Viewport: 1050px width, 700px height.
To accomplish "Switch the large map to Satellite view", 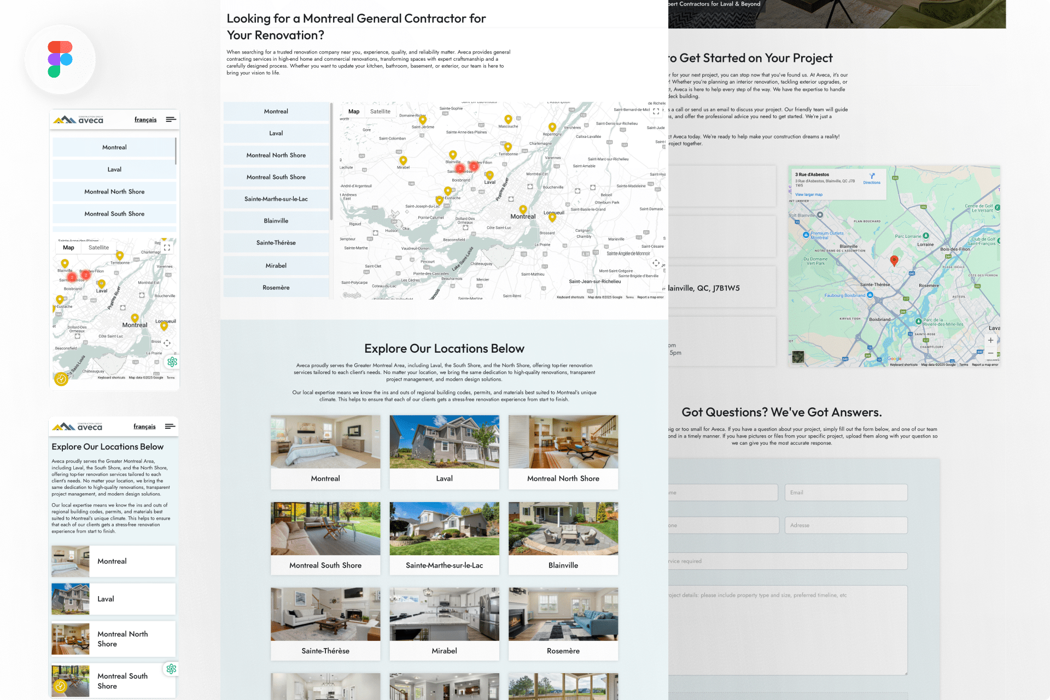I will click(380, 112).
